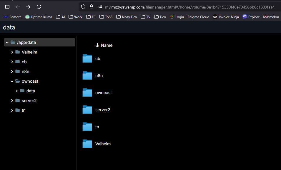
Task: Open the Valheim folder icon in file list
Action: [87, 144]
